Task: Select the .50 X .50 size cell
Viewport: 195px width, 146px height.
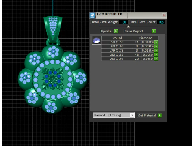Action: click(117, 42)
